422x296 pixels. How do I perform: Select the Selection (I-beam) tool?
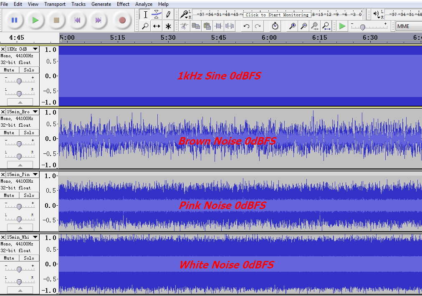[145, 15]
